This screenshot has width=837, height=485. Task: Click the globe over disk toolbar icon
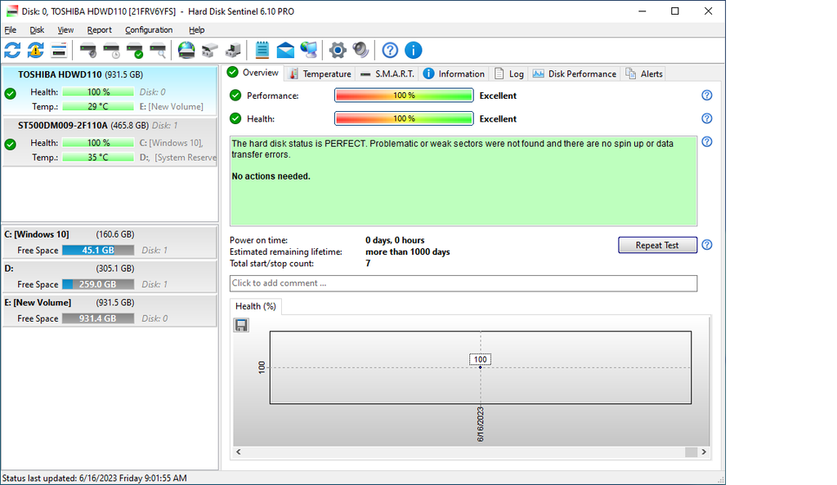click(186, 51)
